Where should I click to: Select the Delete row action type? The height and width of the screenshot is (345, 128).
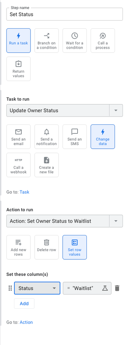tap(47, 247)
